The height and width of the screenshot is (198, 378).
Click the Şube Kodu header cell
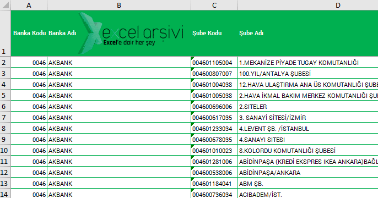[214, 33]
